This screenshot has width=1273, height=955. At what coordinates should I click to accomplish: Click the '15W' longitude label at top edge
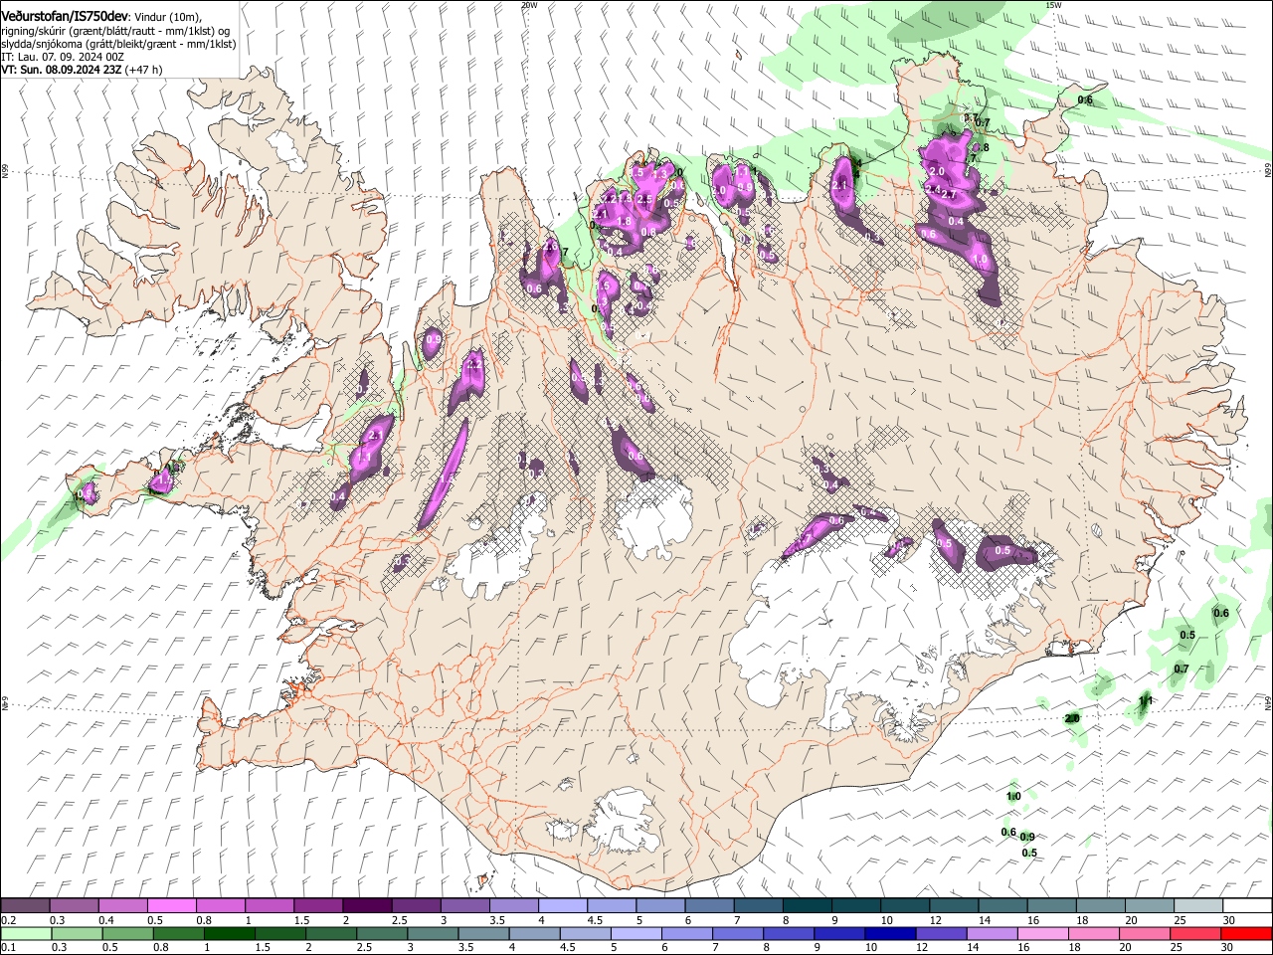point(1053,5)
